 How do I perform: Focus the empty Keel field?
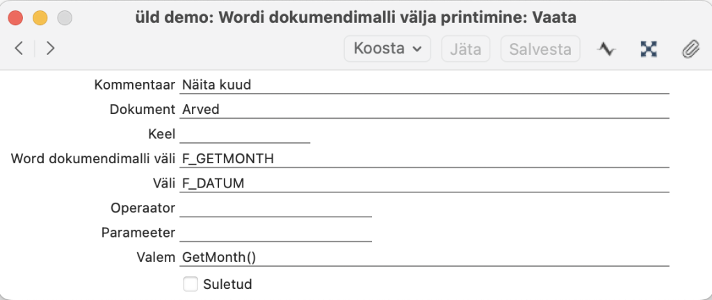tap(245, 134)
